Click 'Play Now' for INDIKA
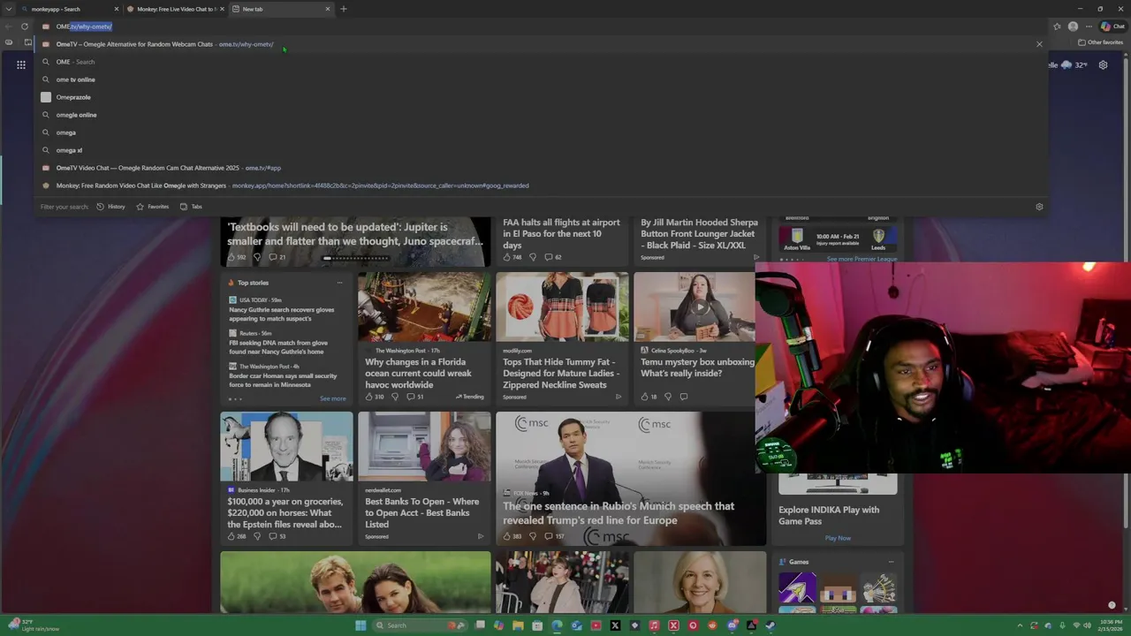1131x636 pixels. tap(838, 538)
